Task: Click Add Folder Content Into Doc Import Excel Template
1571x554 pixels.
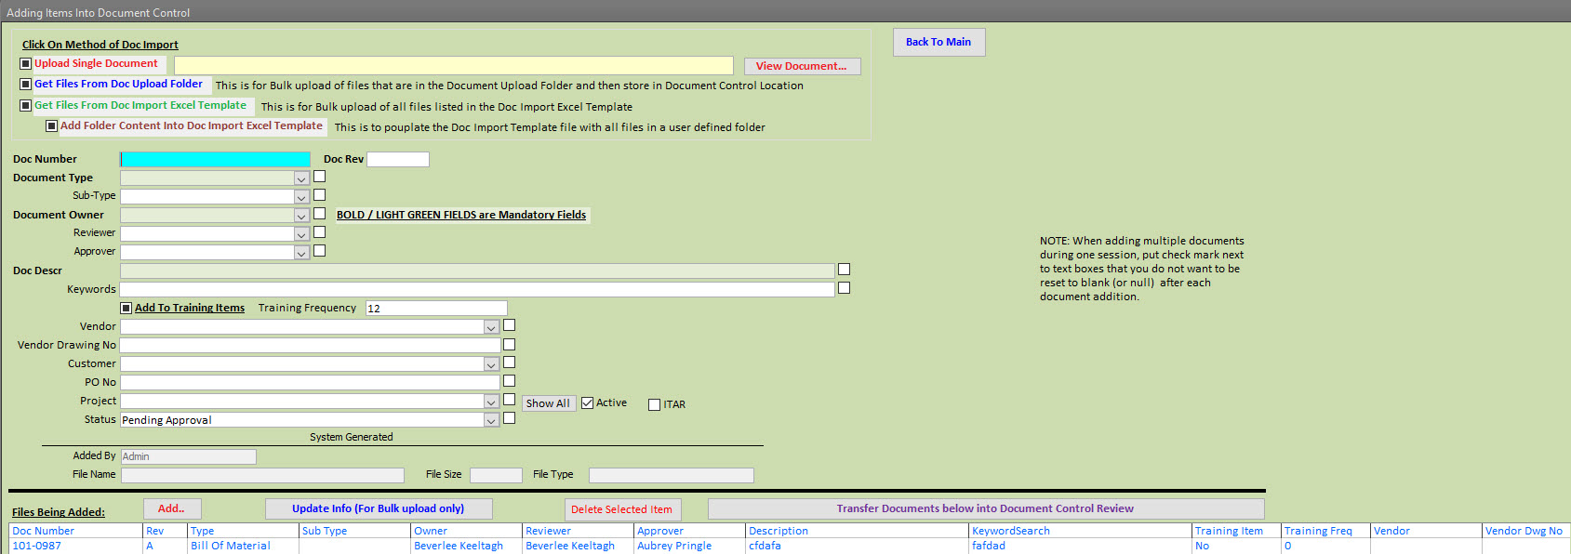Action: tap(192, 126)
